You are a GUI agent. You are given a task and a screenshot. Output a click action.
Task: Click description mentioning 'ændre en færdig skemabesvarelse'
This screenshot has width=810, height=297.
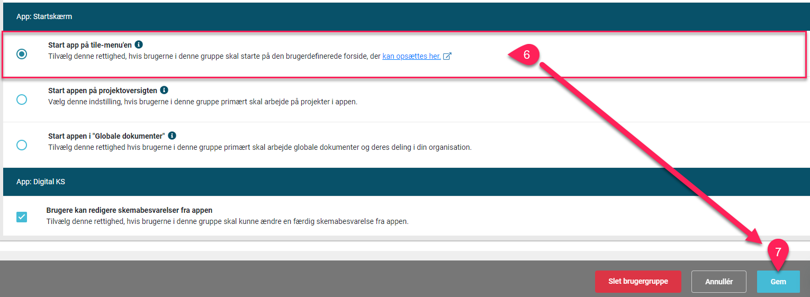tap(228, 222)
